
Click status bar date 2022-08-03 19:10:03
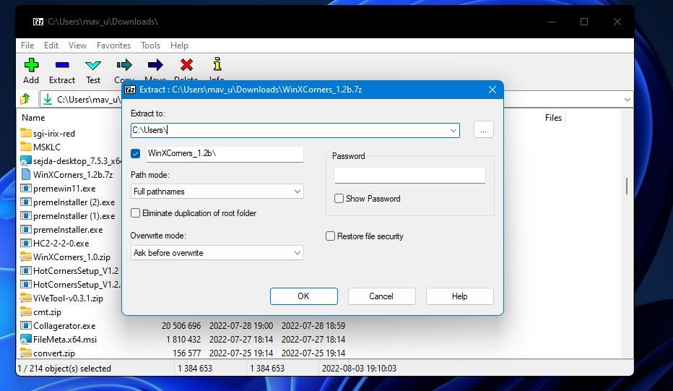tap(360, 368)
